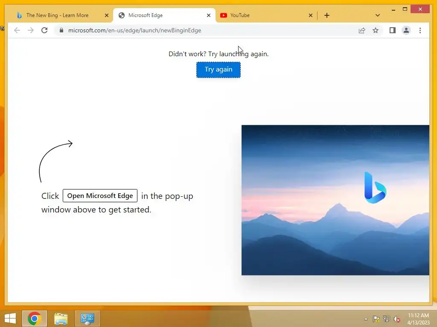This screenshot has width=437, height=327.
Task: Bookmark this tab with star
Action: point(376,30)
